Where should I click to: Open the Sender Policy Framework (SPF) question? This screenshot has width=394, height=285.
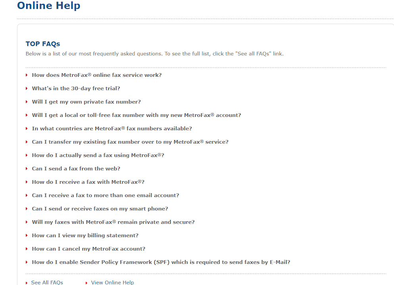[161, 262]
